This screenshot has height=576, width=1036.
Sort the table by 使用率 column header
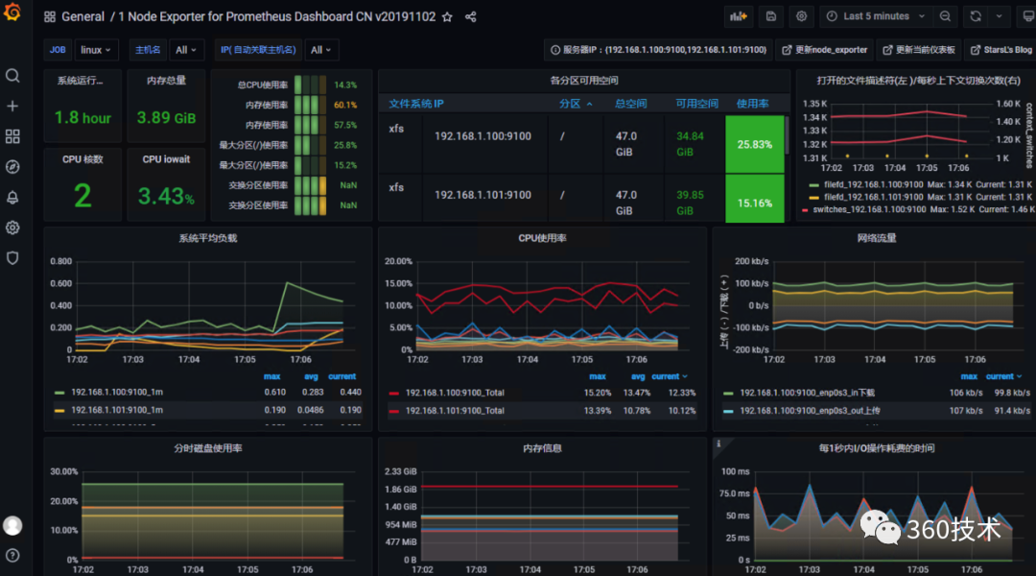(x=753, y=104)
